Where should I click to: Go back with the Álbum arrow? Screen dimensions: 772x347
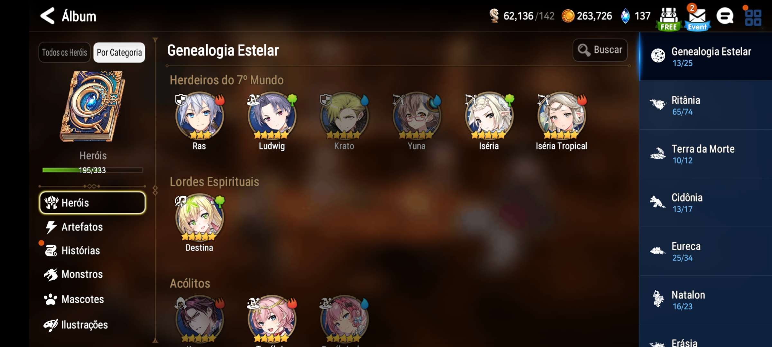[x=47, y=16]
